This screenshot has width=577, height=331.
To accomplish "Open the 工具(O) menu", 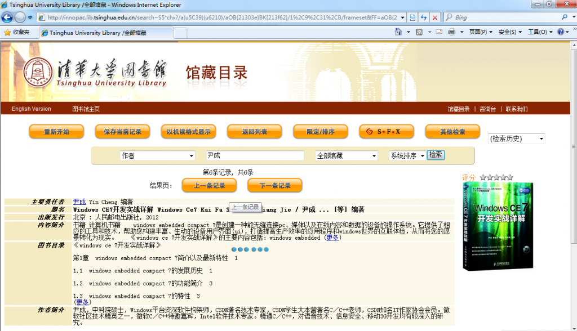I will point(540,32).
